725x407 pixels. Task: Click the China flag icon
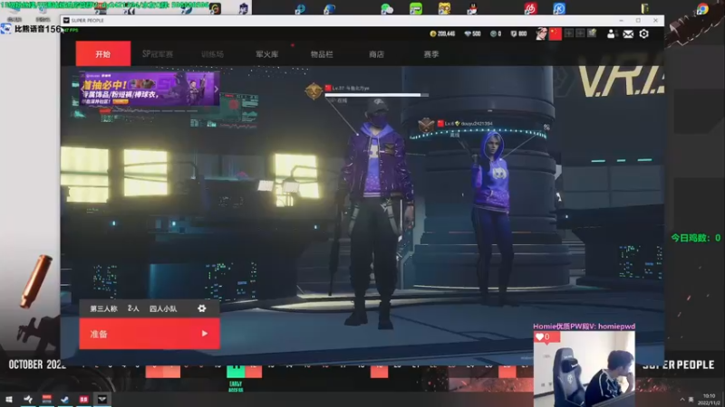tap(555, 33)
